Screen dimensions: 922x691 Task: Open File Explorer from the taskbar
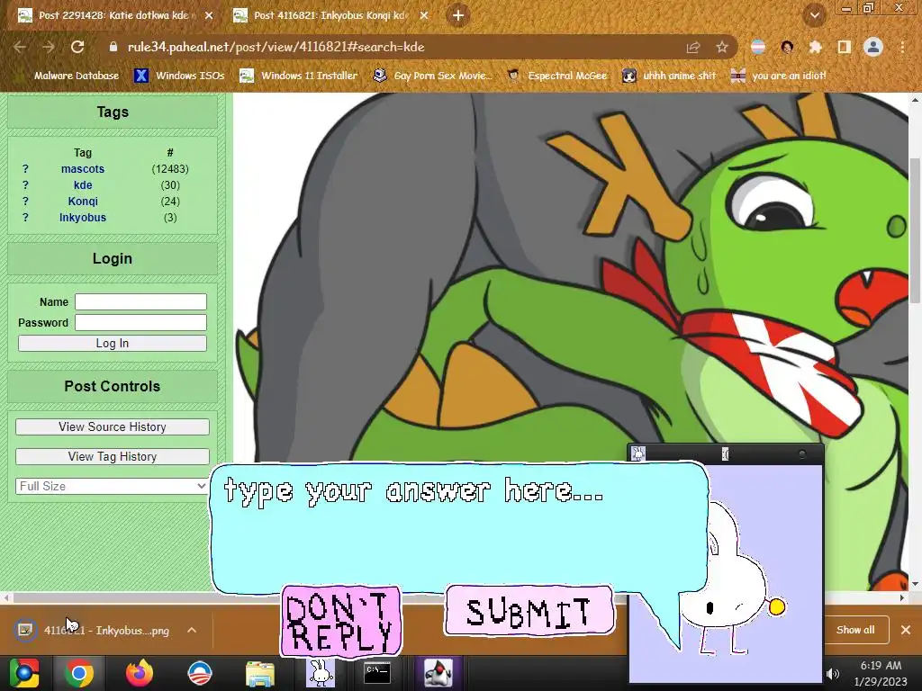tap(260, 673)
